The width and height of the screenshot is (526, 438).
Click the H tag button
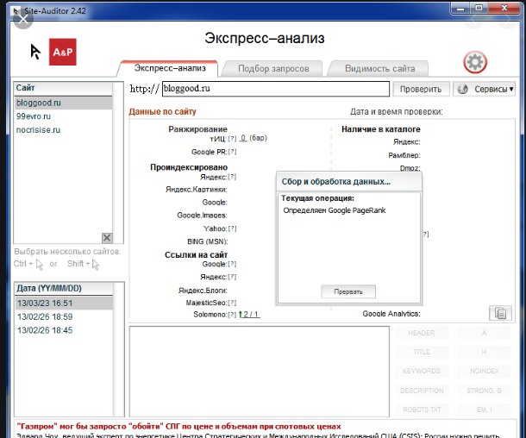[484, 352]
